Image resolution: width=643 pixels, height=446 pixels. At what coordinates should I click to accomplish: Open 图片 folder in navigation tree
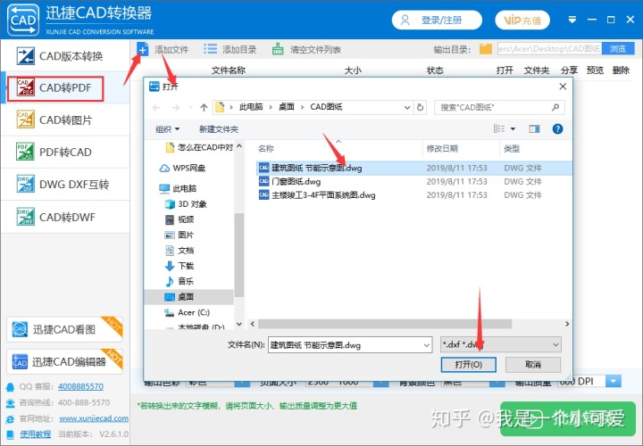[180, 235]
